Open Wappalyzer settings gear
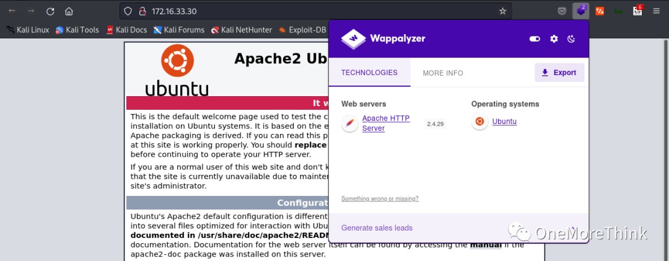 click(554, 39)
